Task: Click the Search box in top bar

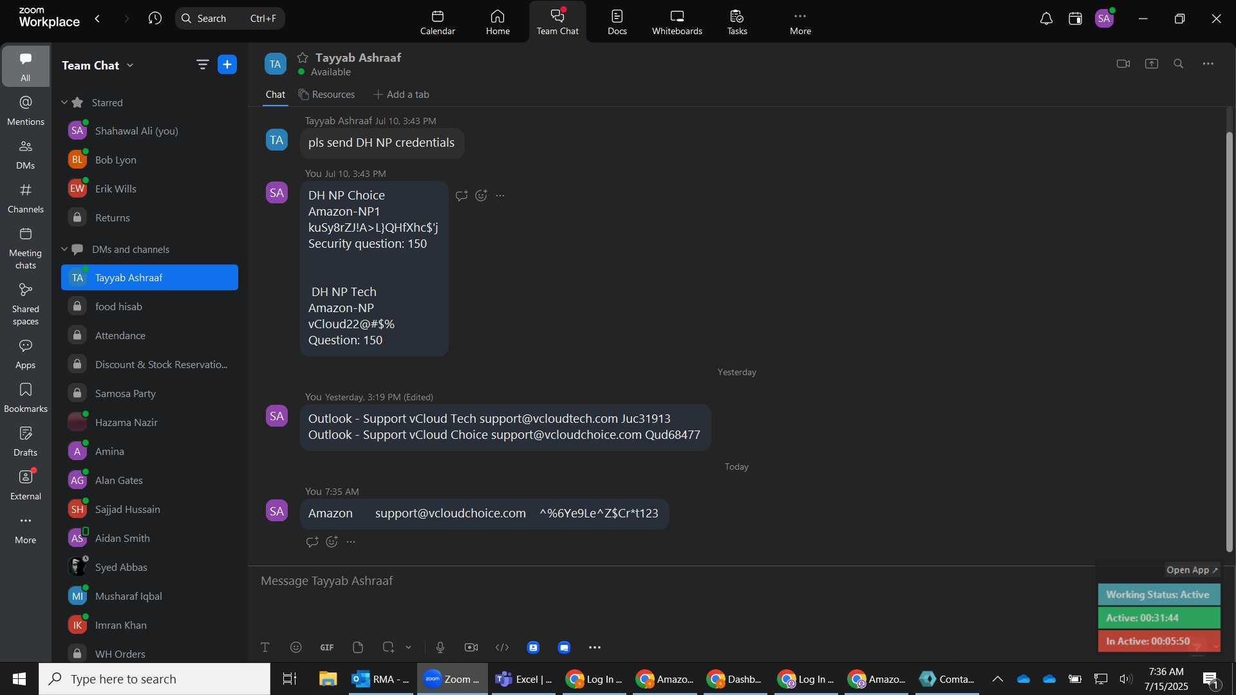Action: coord(230,19)
